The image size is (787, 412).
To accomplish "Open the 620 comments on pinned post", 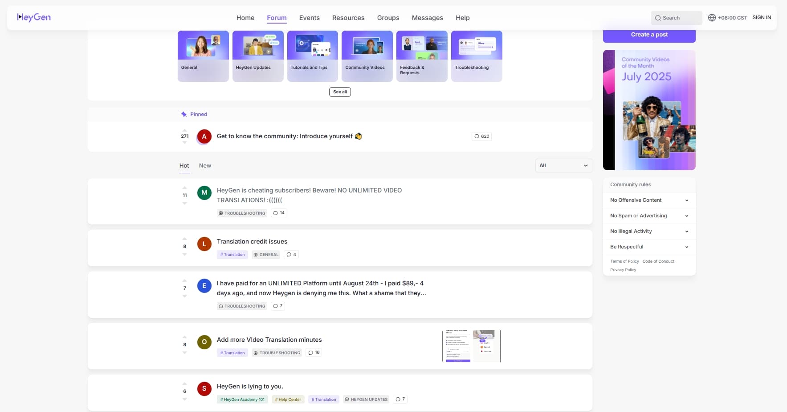I will click(x=482, y=136).
